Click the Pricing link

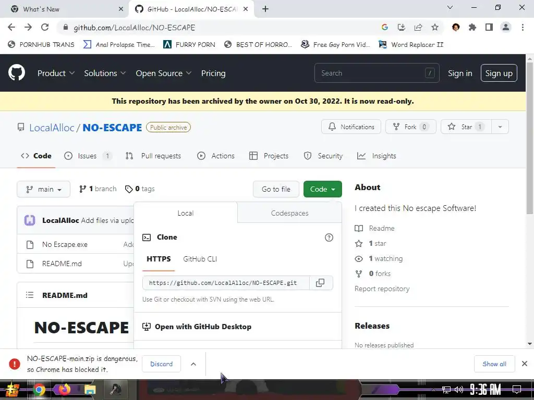point(213,73)
